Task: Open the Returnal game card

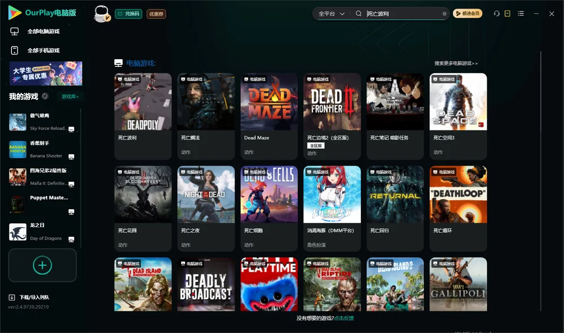Action: tap(395, 209)
